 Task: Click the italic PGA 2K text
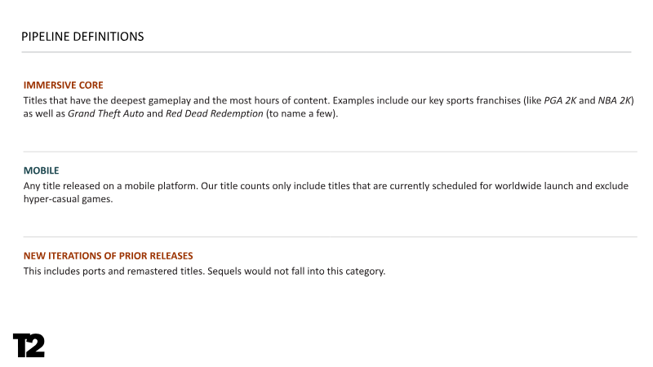560,100
